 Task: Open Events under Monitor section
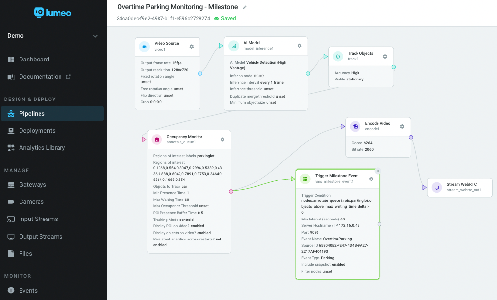point(28,291)
